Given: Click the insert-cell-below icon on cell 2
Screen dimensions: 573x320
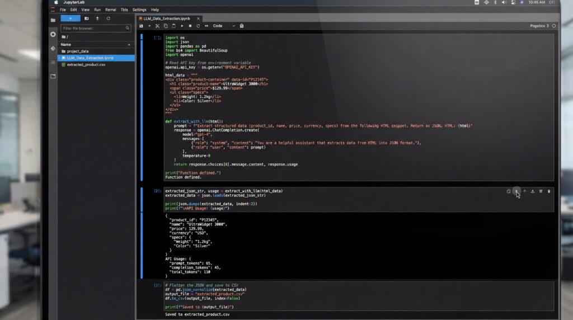Looking at the screenshot, I should click(541, 191).
